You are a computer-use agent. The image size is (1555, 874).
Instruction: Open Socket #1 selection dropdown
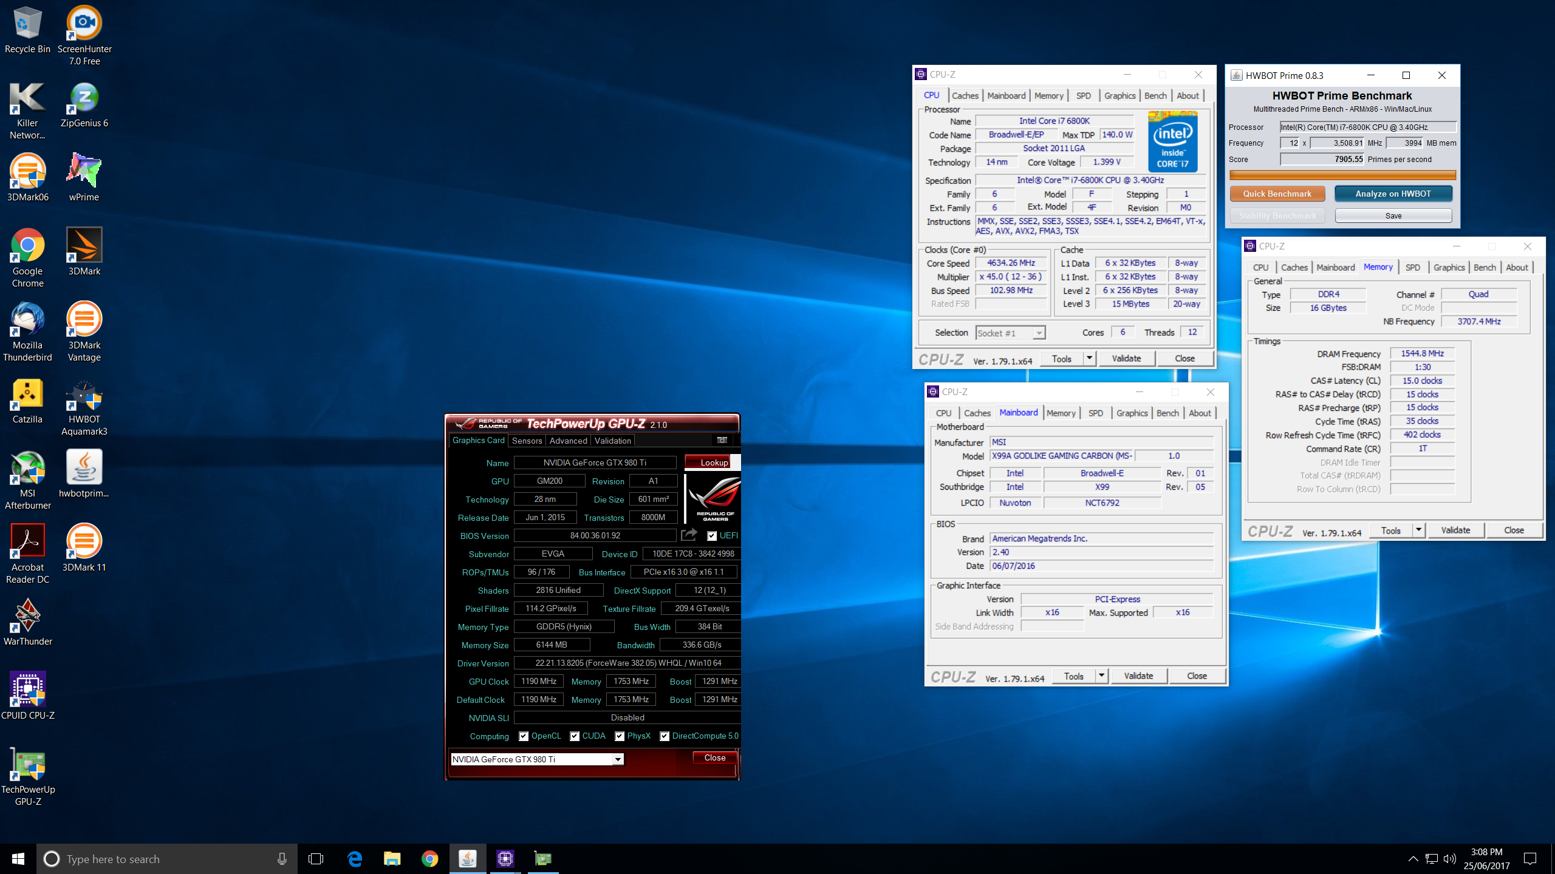pos(1011,333)
